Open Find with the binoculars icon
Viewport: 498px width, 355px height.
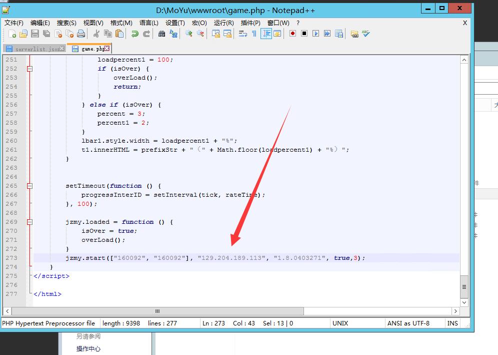pyautogui.click(x=161, y=34)
